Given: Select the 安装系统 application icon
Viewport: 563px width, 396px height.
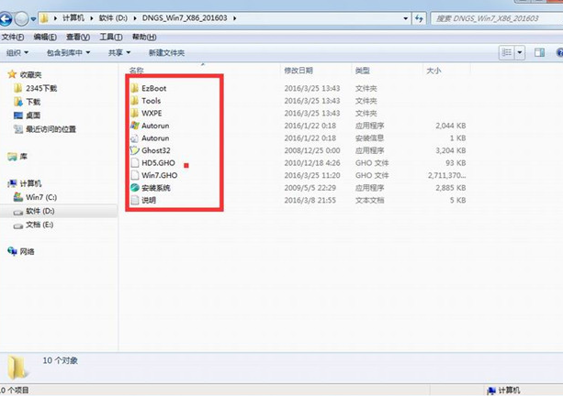Looking at the screenshot, I should click(135, 188).
